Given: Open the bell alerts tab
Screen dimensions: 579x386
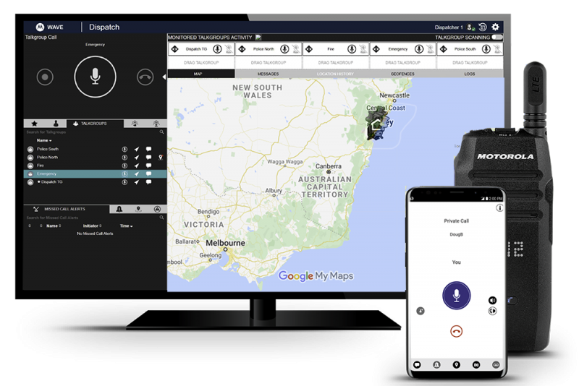Looking at the screenshot, I should (x=119, y=209).
